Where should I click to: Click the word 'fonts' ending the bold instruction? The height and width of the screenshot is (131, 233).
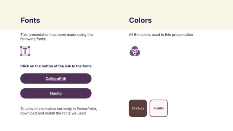click(x=87, y=66)
